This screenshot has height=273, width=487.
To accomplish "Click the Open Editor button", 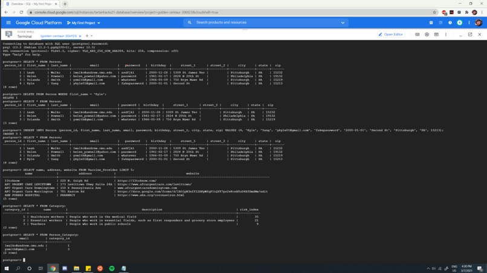I will click(x=390, y=34).
